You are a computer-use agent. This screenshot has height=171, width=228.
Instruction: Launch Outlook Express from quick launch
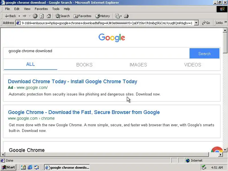[36, 168]
